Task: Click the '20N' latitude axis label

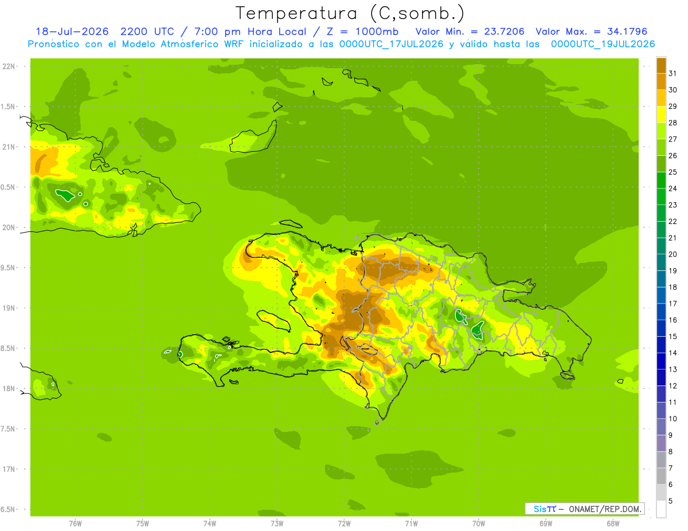Action: tap(9, 227)
